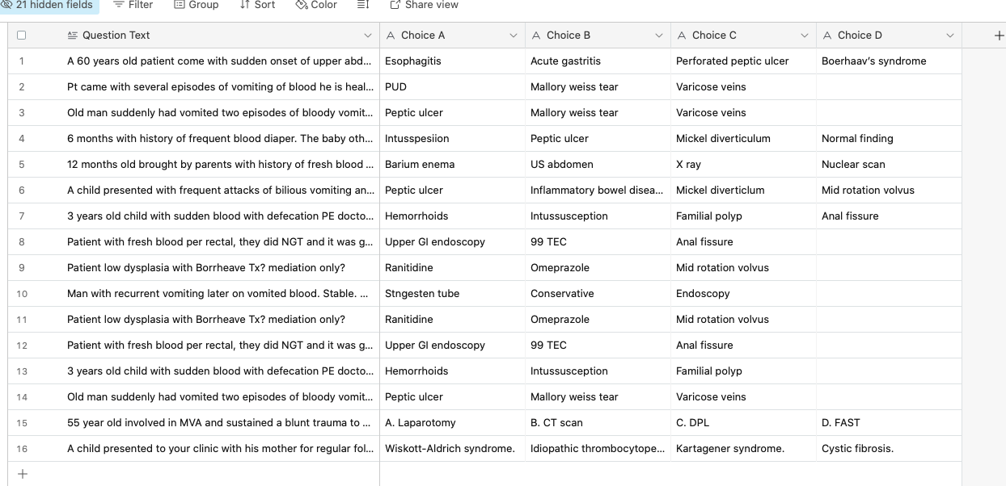The height and width of the screenshot is (486, 1006).
Task: Click the Question Text field type icon
Action: (x=72, y=36)
